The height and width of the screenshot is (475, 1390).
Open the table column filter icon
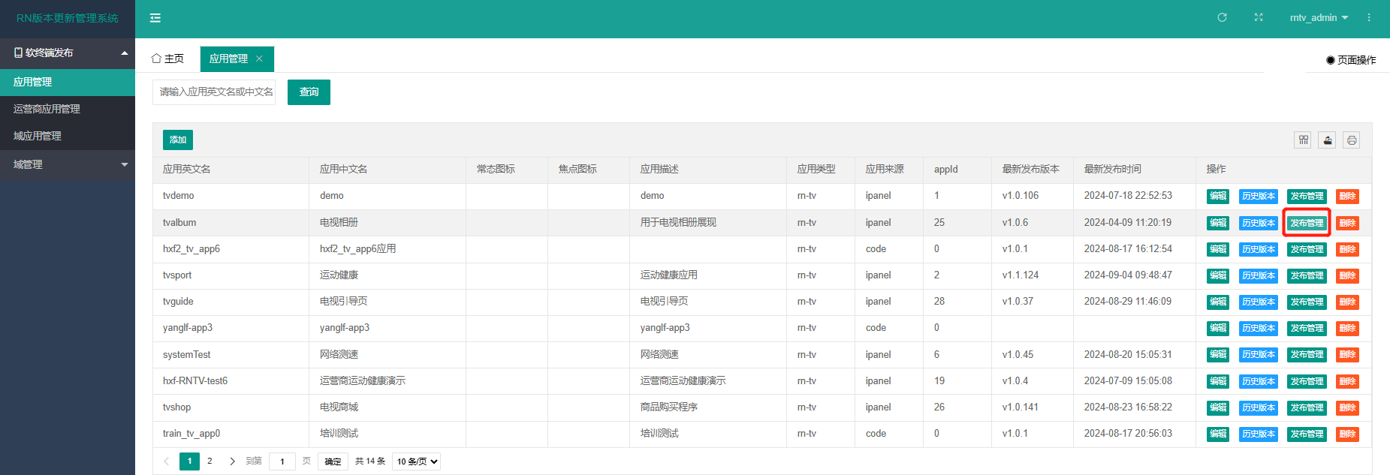click(x=1303, y=140)
